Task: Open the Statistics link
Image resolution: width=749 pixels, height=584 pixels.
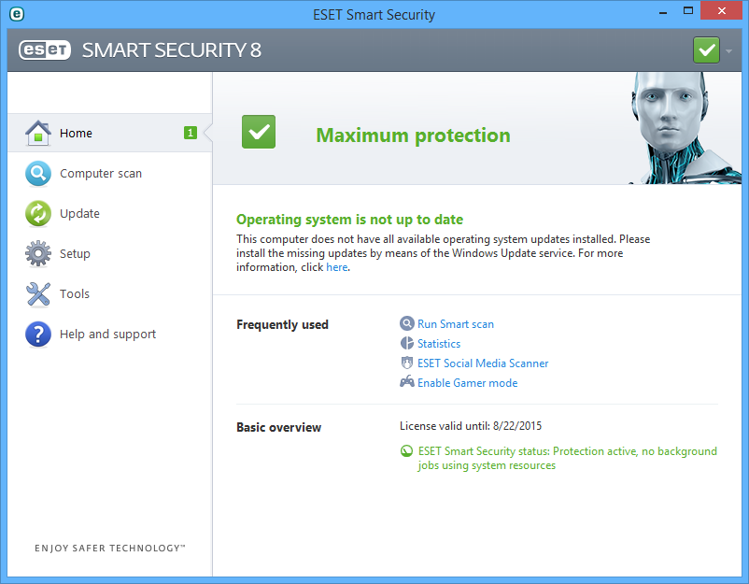Action: (439, 344)
